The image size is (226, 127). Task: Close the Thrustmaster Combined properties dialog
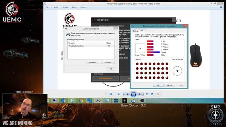[185, 26]
